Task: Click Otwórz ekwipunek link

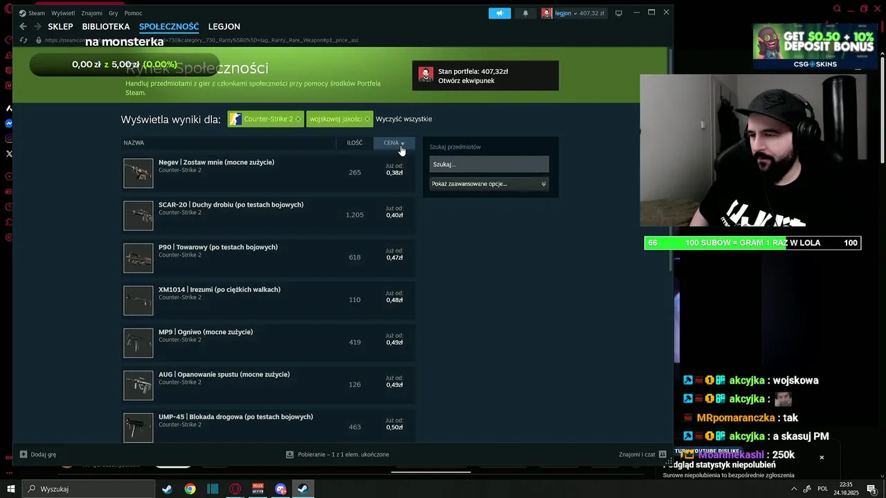Action: (x=466, y=81)
